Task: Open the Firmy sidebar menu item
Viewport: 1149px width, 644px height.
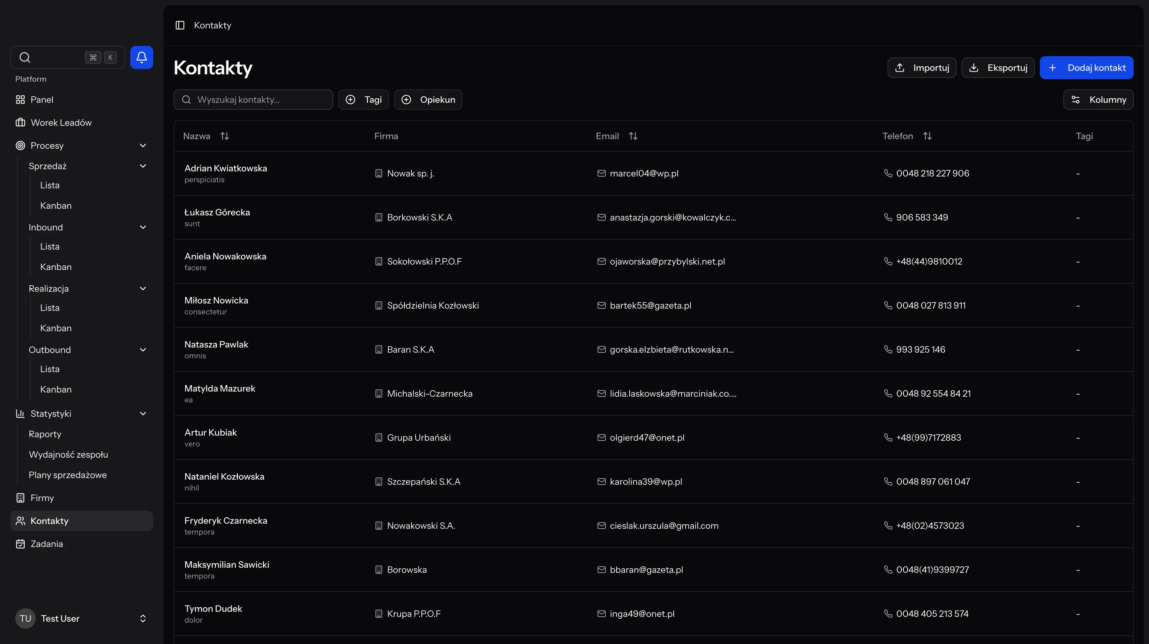Action: [42, 498]
